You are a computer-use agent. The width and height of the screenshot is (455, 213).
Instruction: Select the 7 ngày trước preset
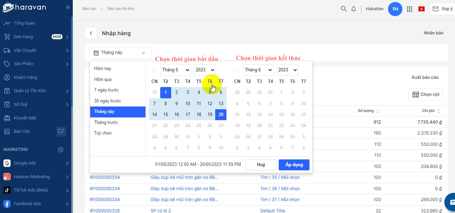[106, 90]
